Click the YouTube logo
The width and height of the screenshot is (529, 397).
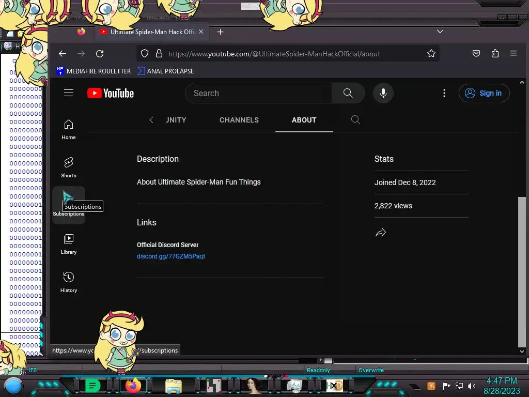pos(111,93)
